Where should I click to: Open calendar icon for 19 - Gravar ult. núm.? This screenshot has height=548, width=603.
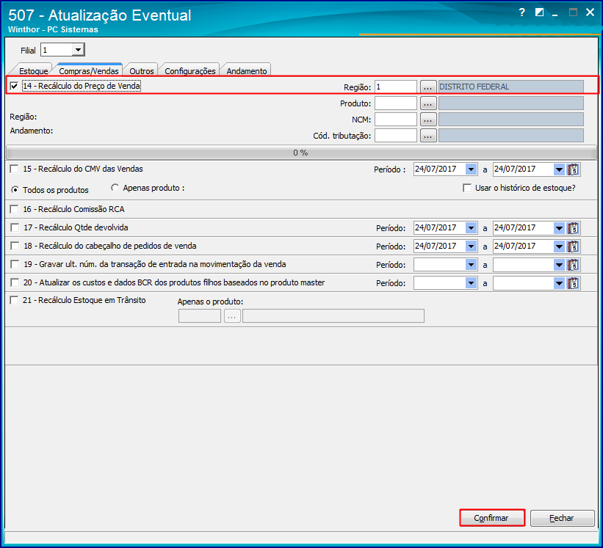point(573,265)
